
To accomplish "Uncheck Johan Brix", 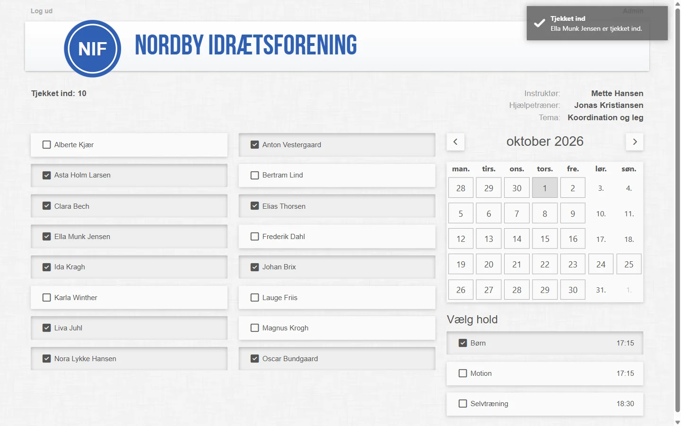I will [337, 267].
